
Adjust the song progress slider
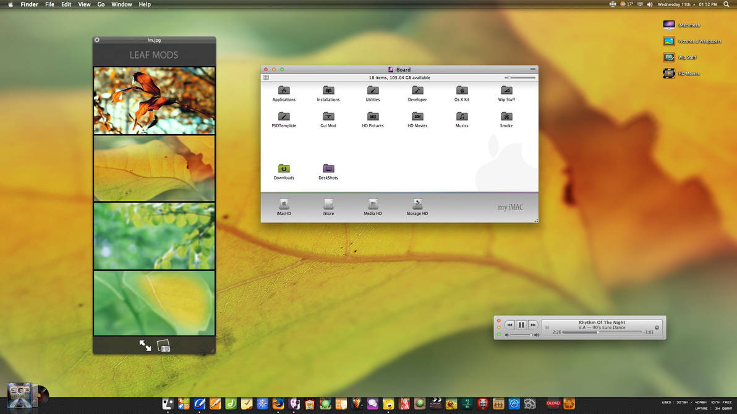coord(597,332)
